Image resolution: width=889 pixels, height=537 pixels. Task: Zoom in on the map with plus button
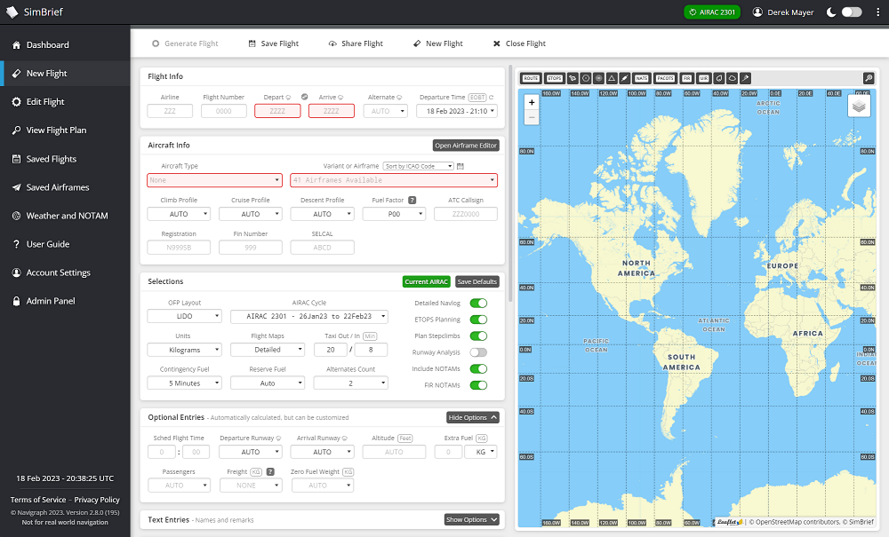[532, 102]
